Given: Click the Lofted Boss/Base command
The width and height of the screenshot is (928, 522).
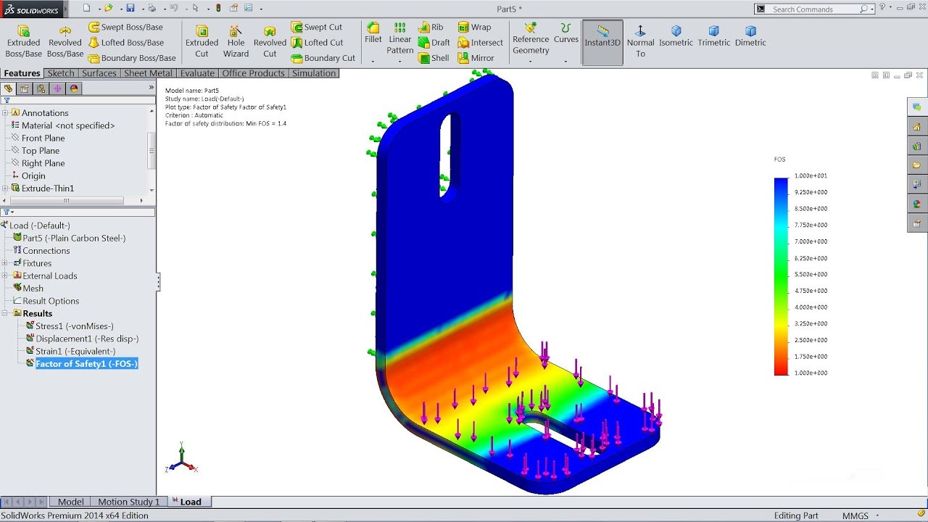Looking at the screenshot, I should click(126, 42).
